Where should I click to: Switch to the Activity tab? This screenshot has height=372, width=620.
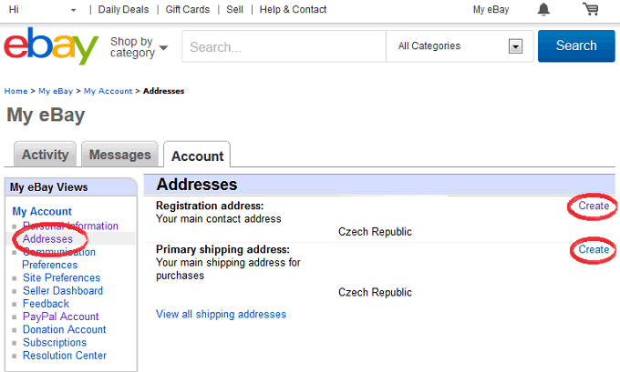[x=45, y=155]
